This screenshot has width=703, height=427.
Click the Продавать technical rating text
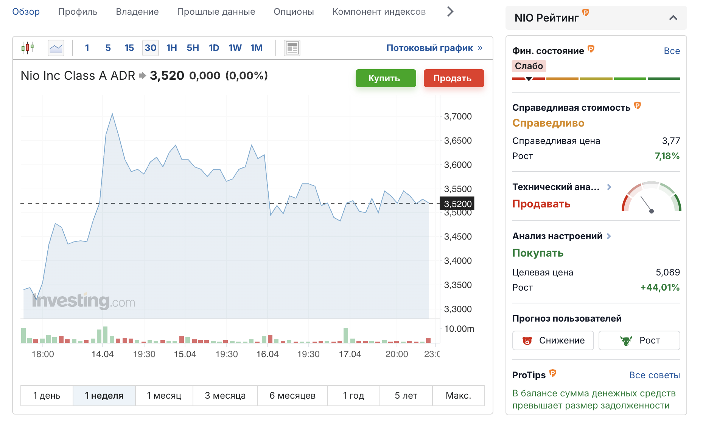(541, 204)
